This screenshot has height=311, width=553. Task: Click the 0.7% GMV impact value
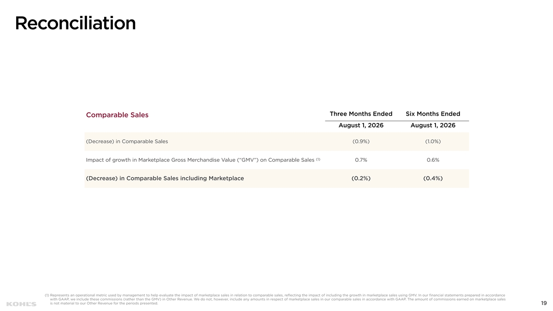click(361, 160)
